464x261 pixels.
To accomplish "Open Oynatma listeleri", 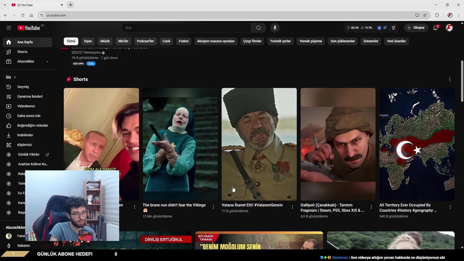I will tap(28, 96).
